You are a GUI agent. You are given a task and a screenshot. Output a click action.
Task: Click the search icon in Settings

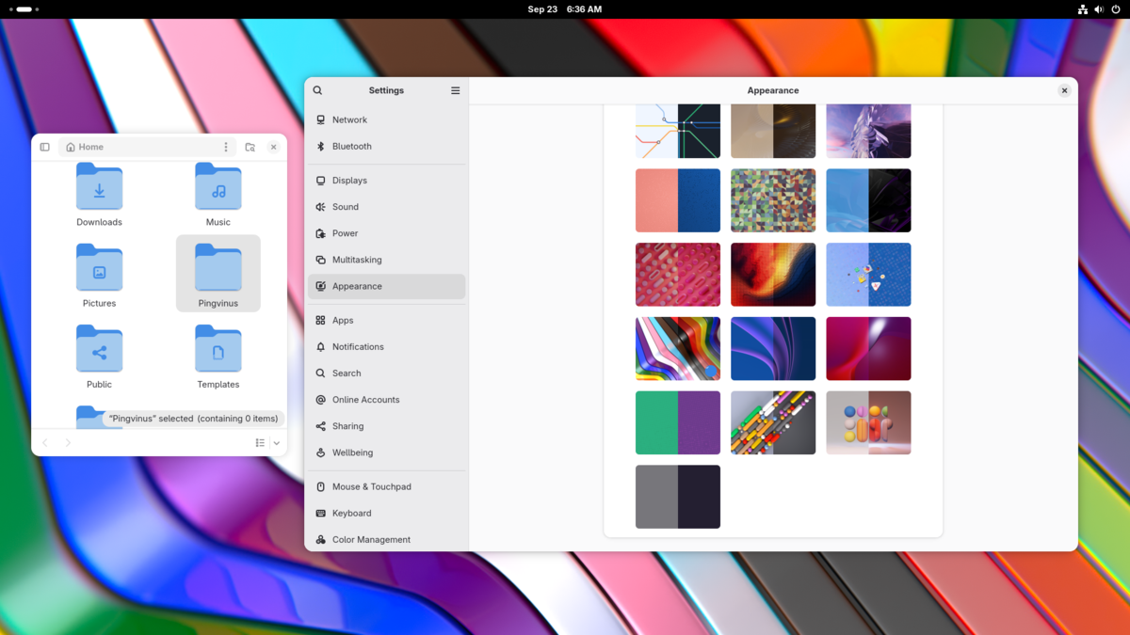(317, 90)
